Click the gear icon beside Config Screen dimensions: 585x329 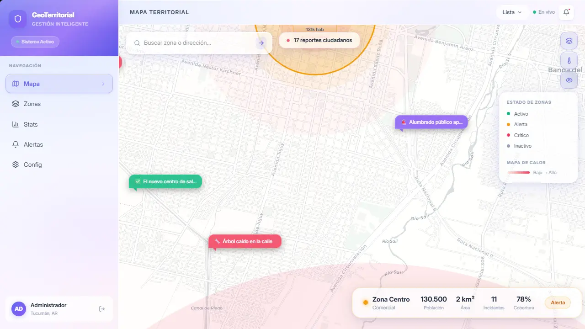(x=16, y=164)
